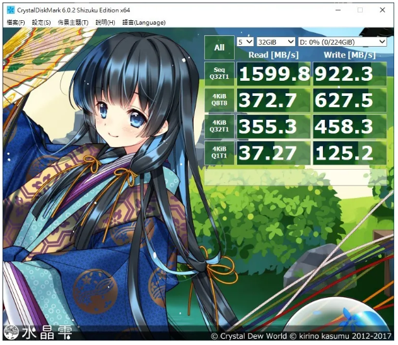Open the D: drive selection dropdown

(342, 42)
